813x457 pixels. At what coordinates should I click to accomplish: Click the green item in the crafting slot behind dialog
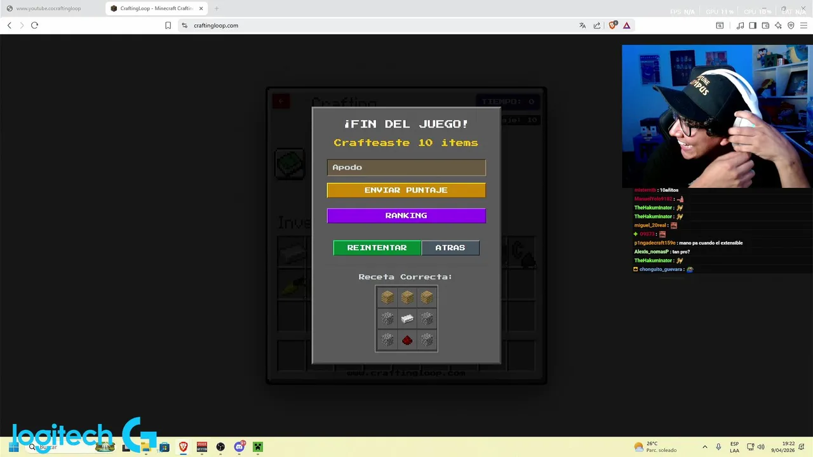[290, 164]
